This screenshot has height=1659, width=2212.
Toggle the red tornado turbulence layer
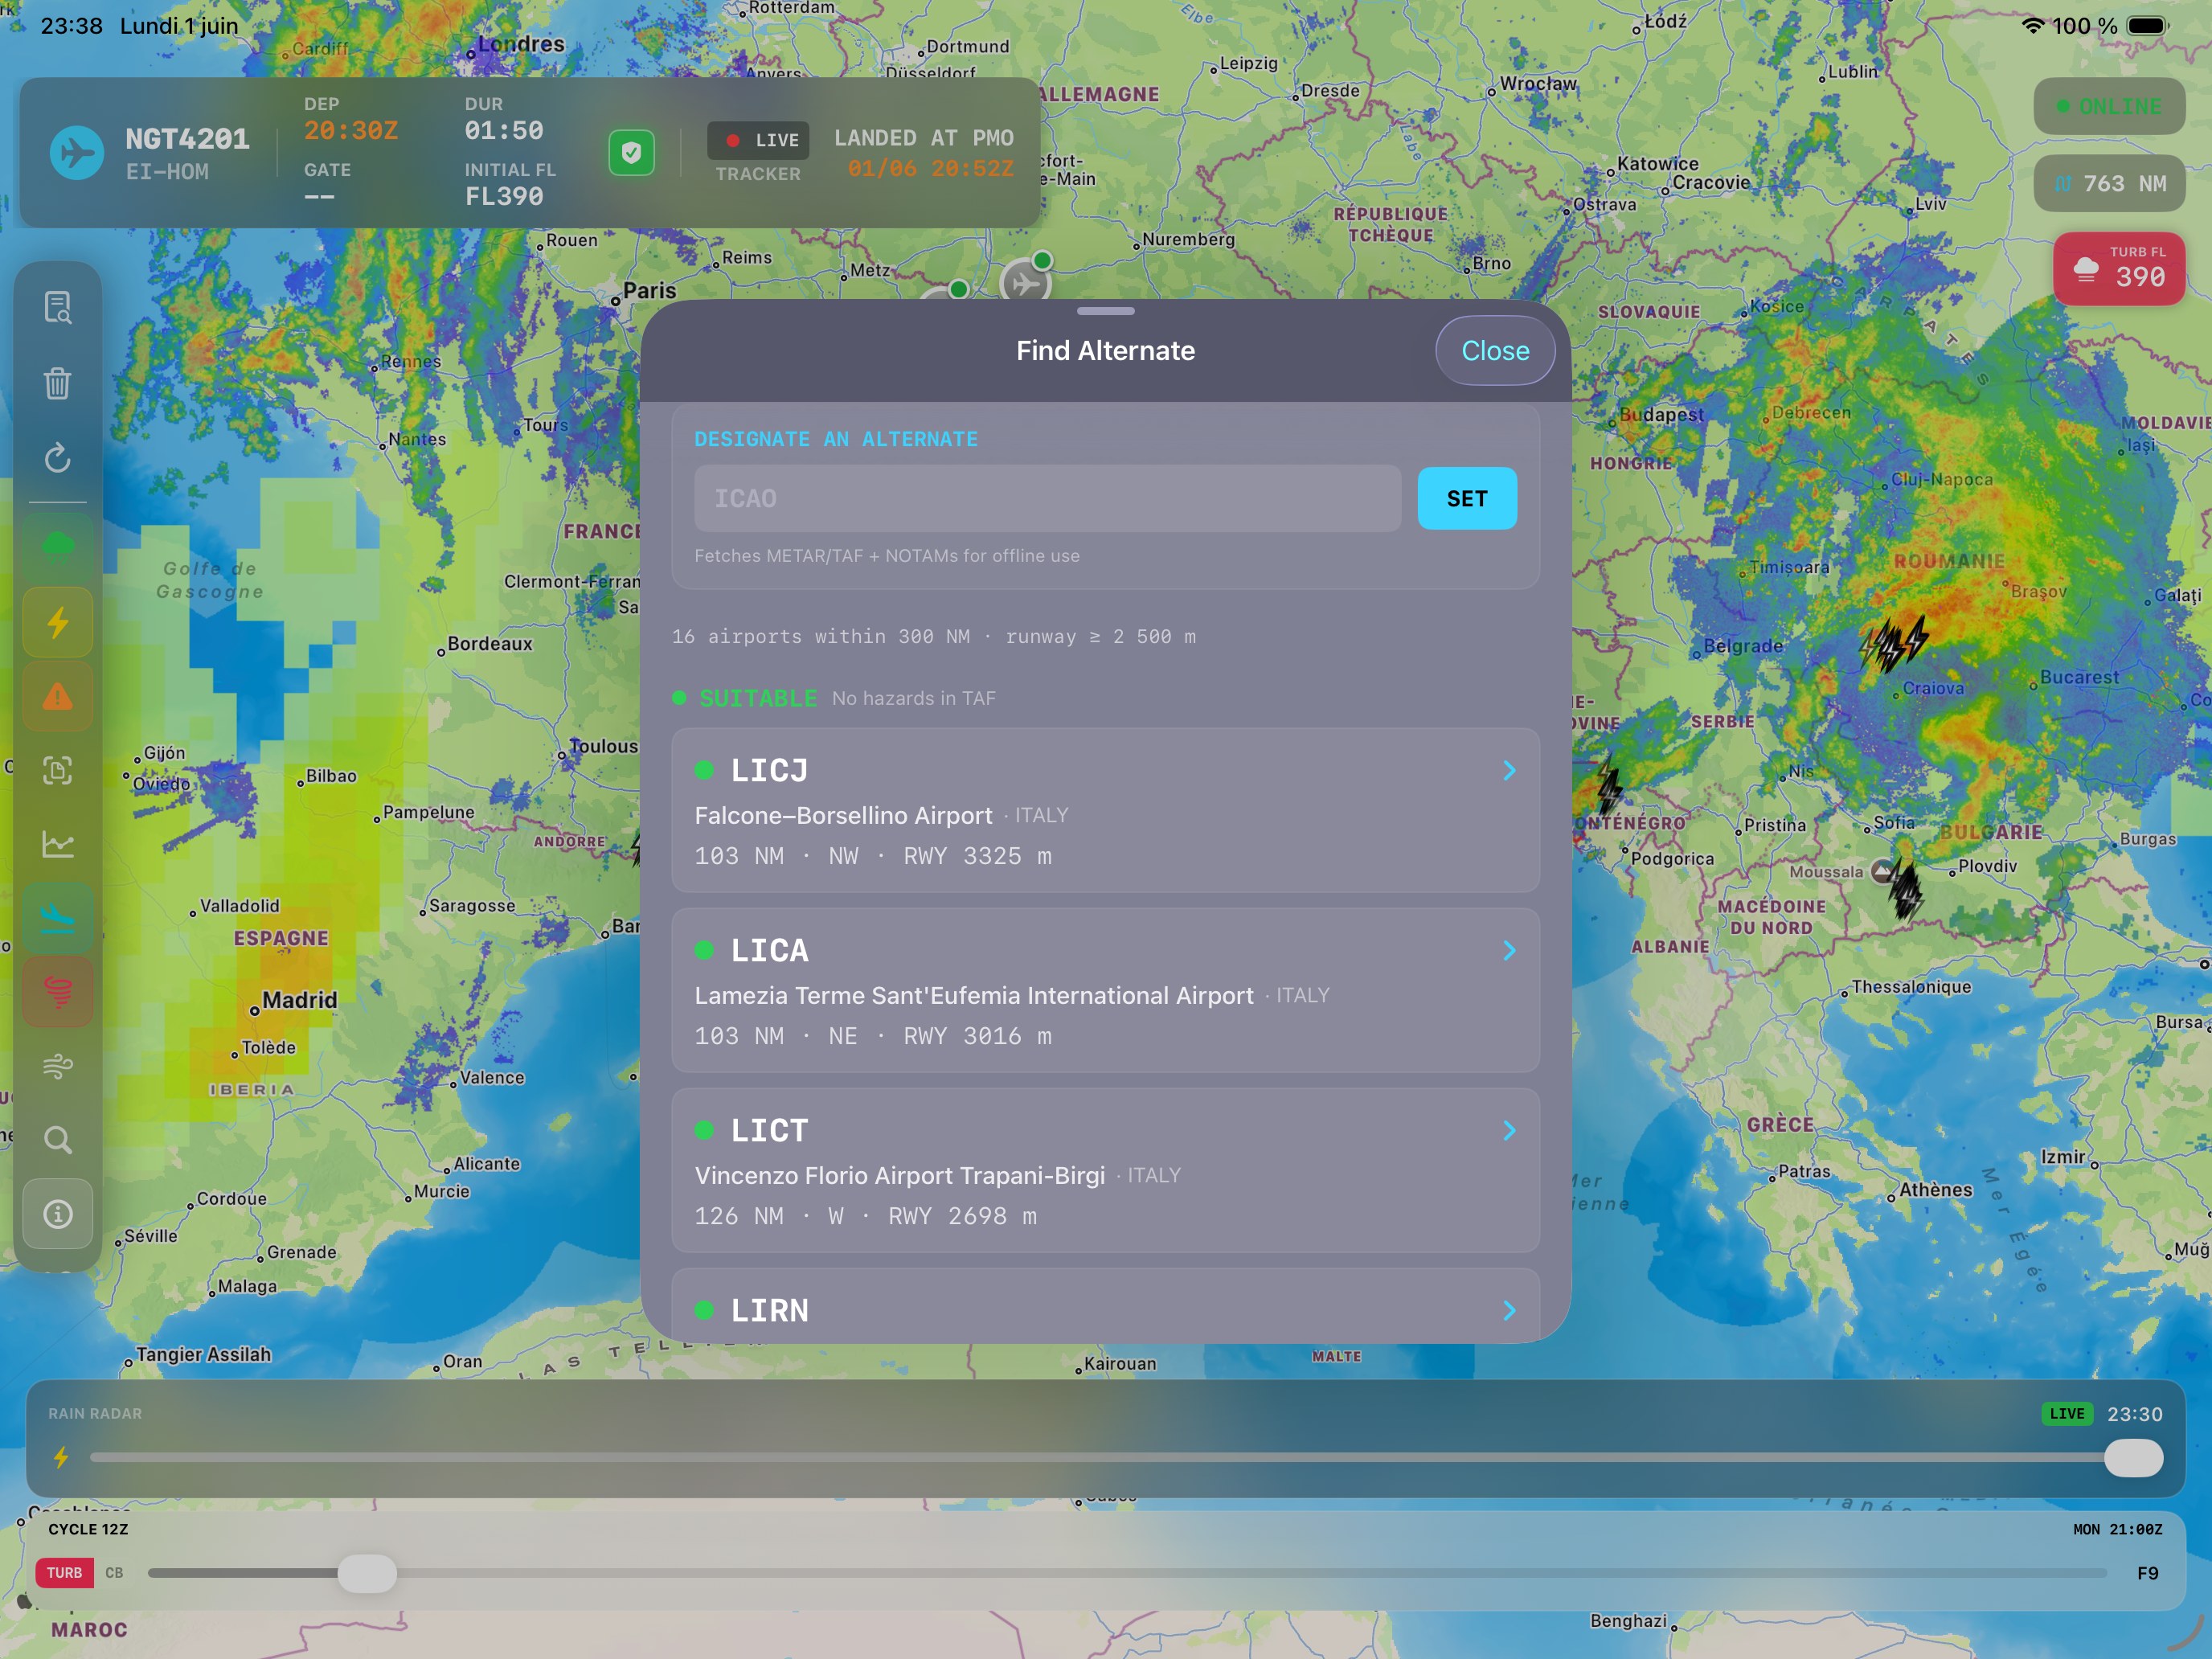tap(58, 991)
